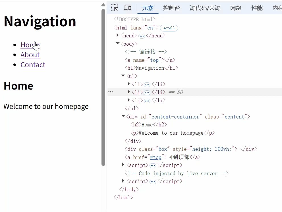This screenshot has width=282, height=212.
Task: Expand the selected li element marked $0
Action: (x=129, y=92)
